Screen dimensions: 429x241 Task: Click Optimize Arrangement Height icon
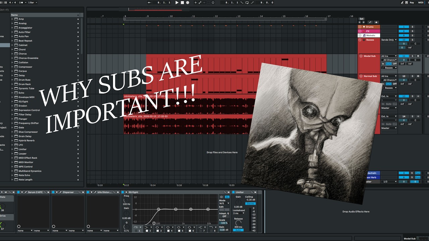click(370, 22)
